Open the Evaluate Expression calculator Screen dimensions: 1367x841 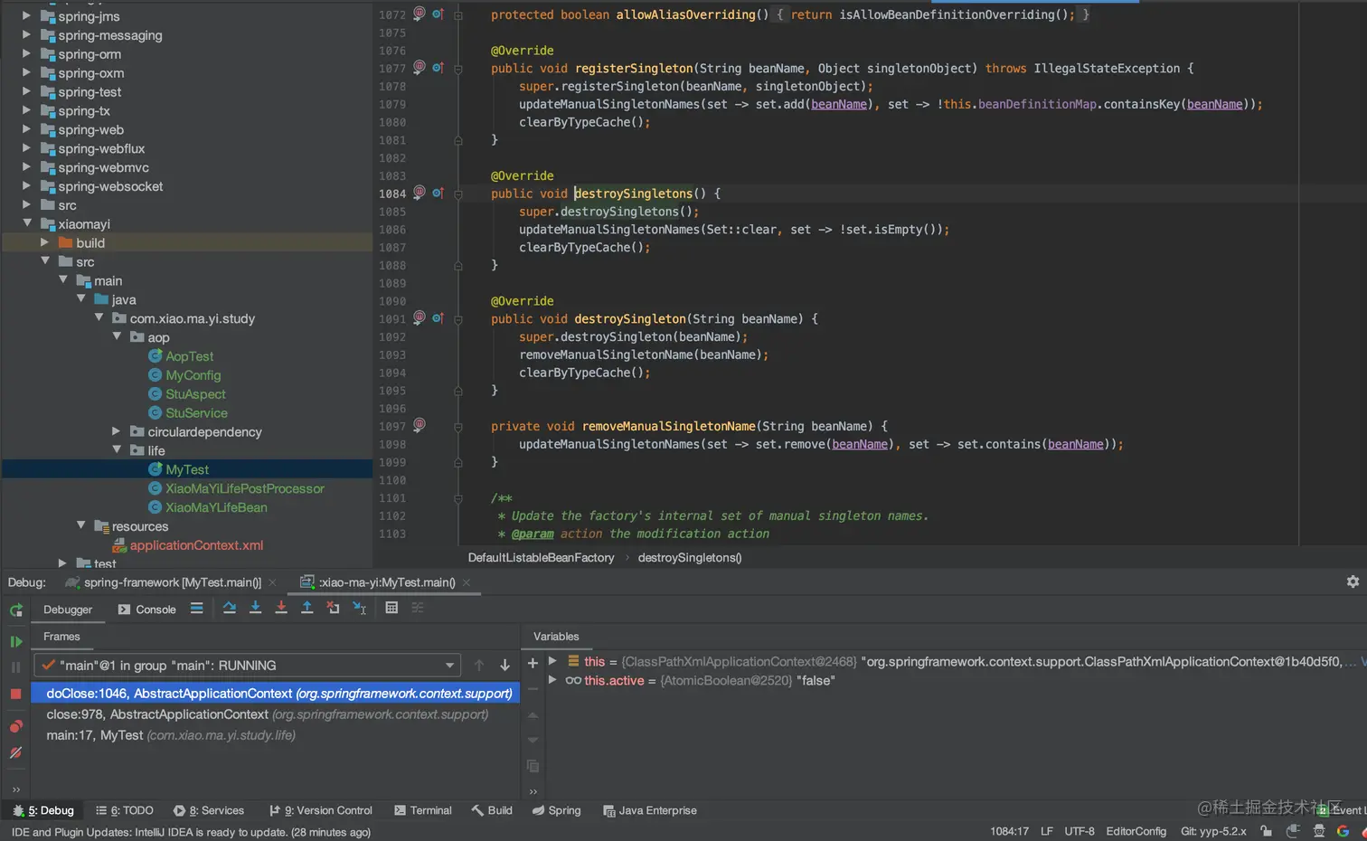pyautogui.click(x=391, y=609)
